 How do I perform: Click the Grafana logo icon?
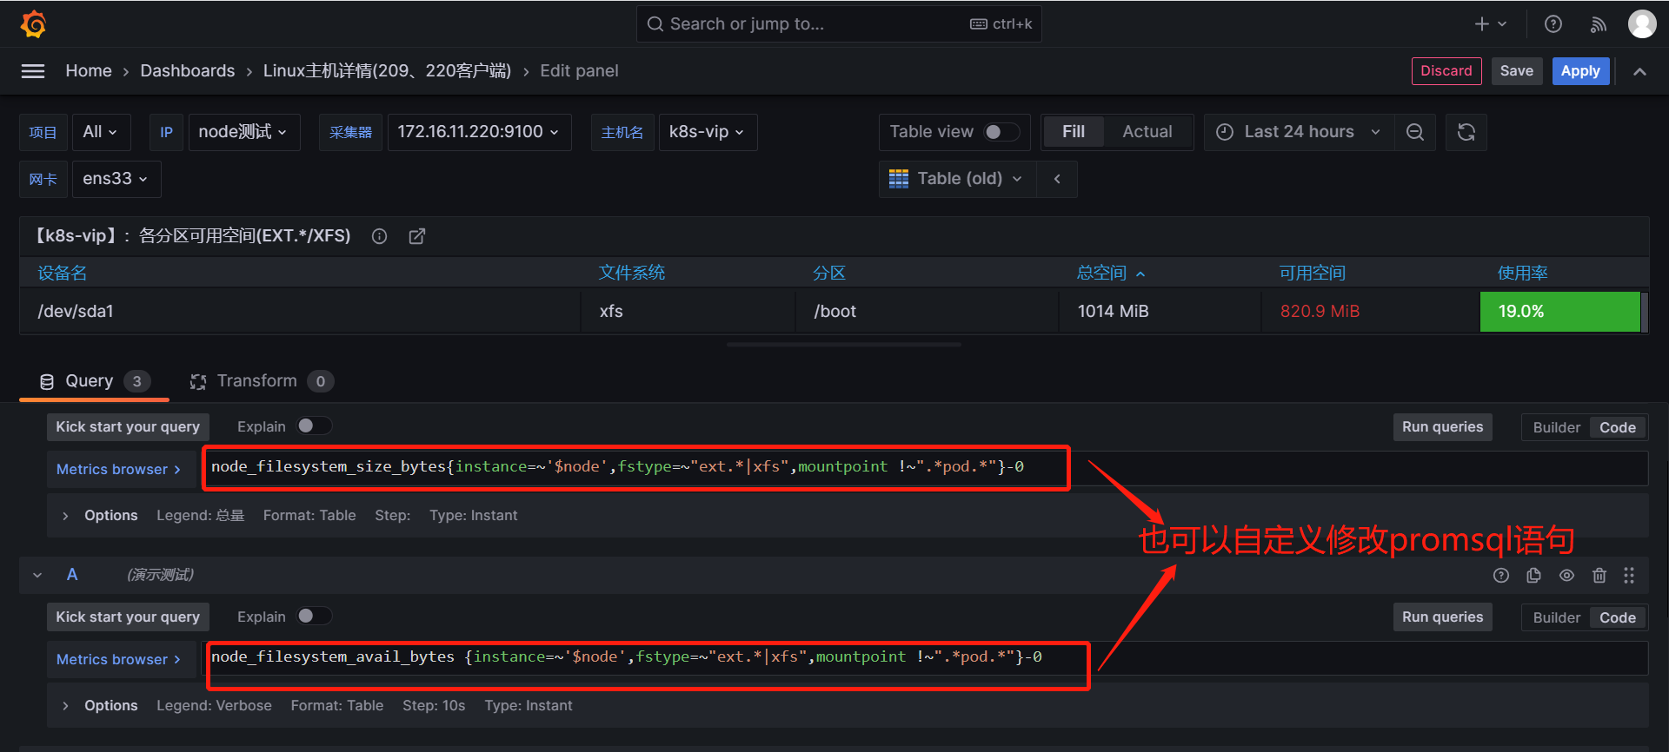(x=33, y=24)
